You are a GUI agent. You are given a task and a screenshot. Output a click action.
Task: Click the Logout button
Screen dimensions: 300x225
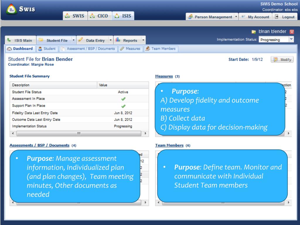[x=285, y=17]
